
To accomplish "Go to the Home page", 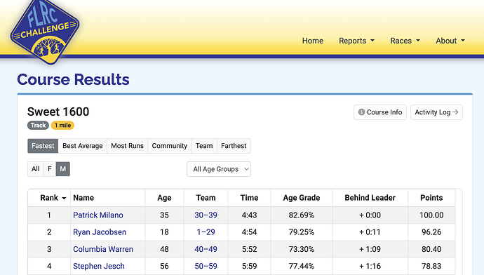I will 313,41.
